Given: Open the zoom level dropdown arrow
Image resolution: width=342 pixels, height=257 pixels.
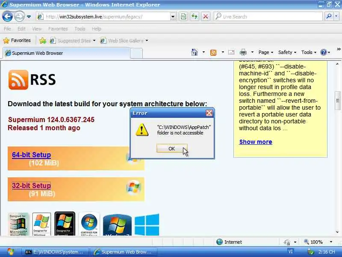Looking at the screenshot, I should tap(331, 242).
